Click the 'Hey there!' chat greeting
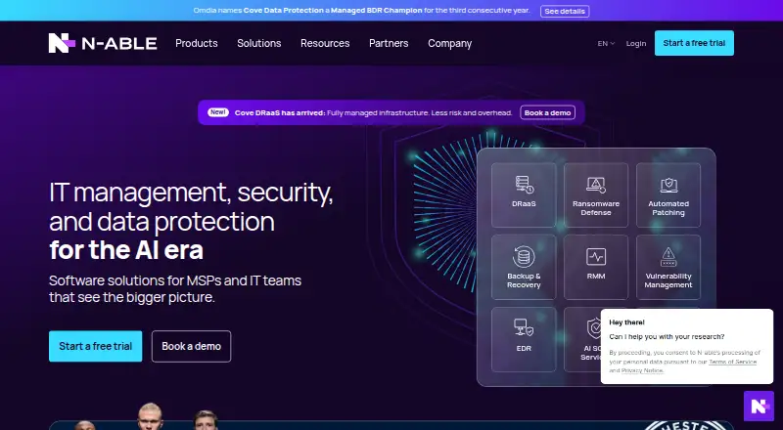783x430 pixels. pyautogui.click(x=626, y=322)
